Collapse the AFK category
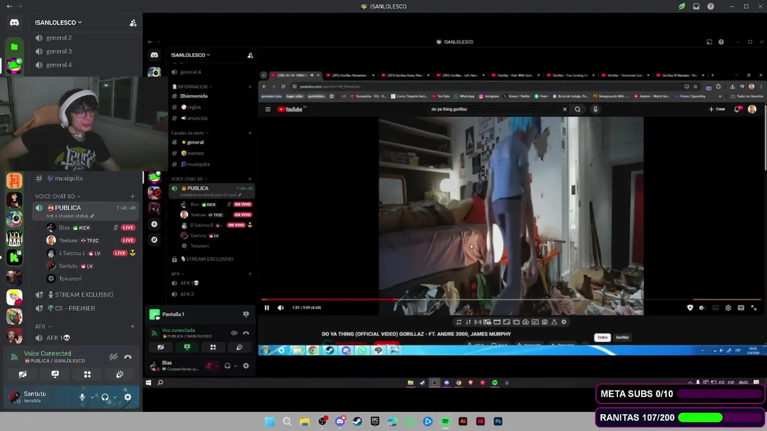The image size is (767, 431). (43, 327)
